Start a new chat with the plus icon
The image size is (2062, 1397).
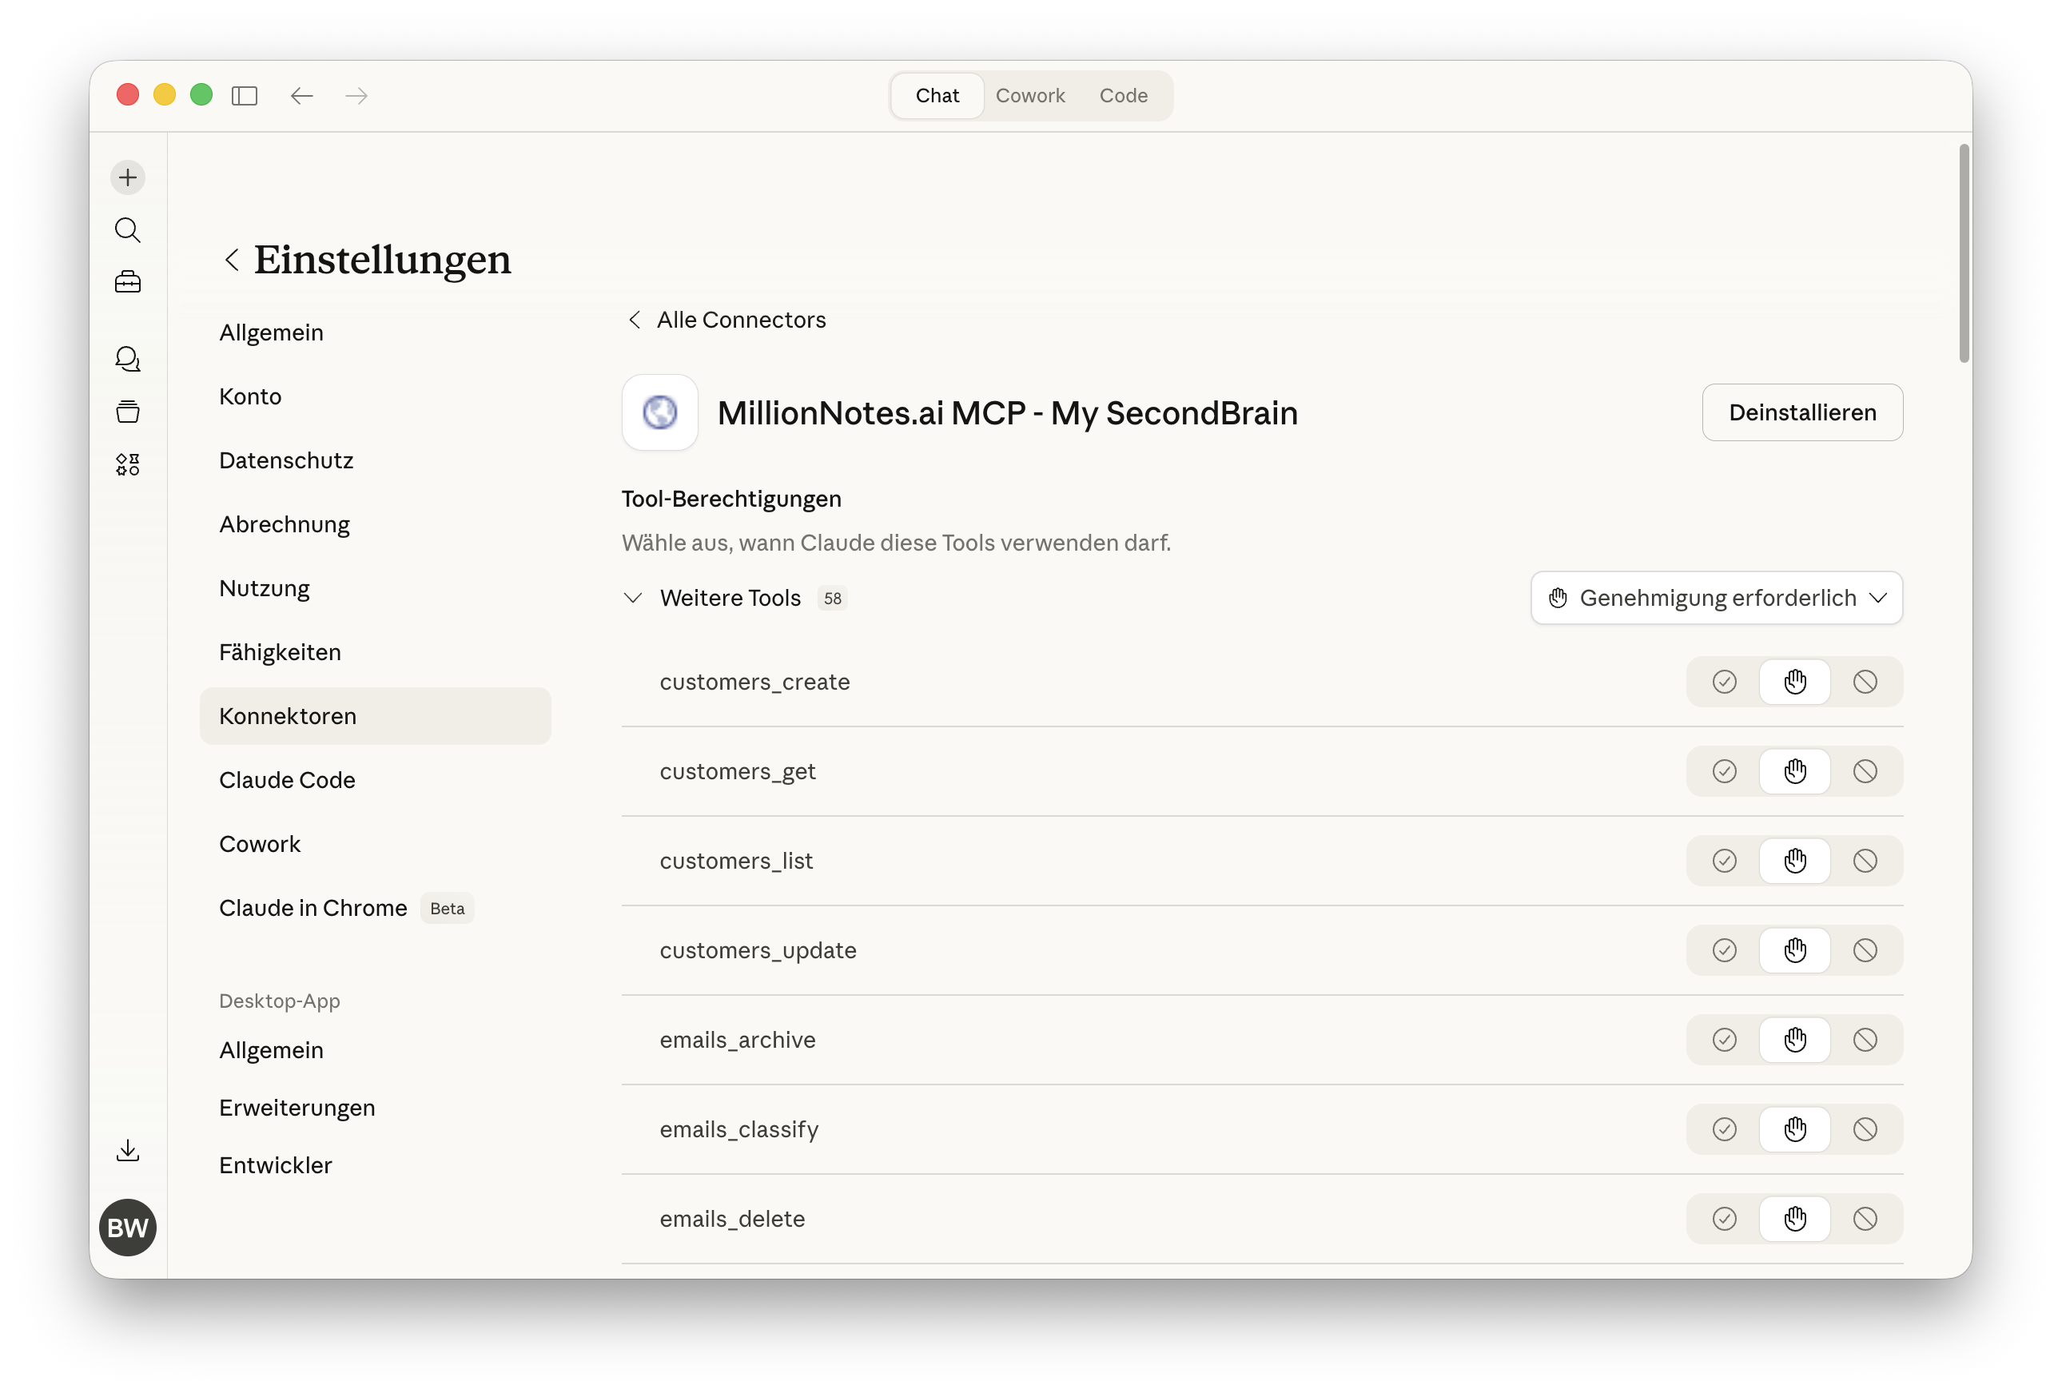(x=128, y=177)
